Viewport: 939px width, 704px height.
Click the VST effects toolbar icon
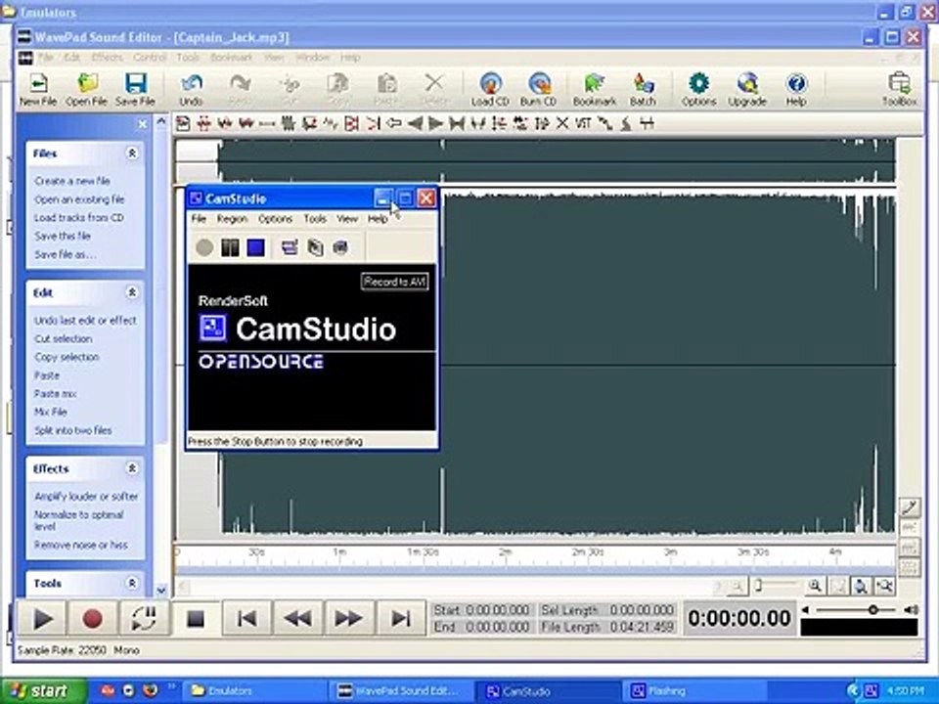(583, 123)
